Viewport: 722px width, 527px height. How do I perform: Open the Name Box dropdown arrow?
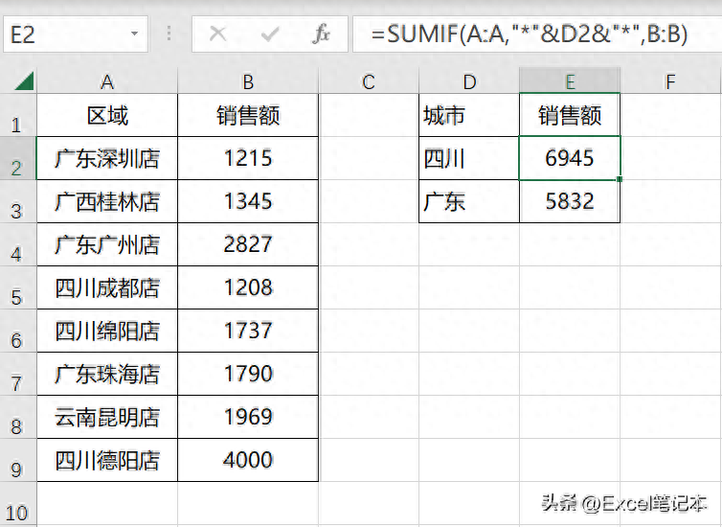[134, 34]
